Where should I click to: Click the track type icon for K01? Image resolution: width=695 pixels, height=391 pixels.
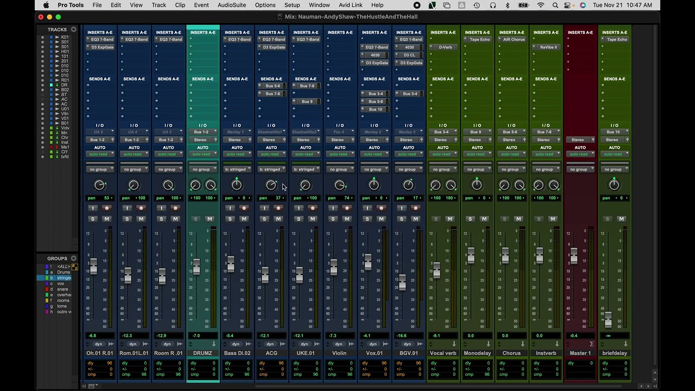(x=57, y=37)
